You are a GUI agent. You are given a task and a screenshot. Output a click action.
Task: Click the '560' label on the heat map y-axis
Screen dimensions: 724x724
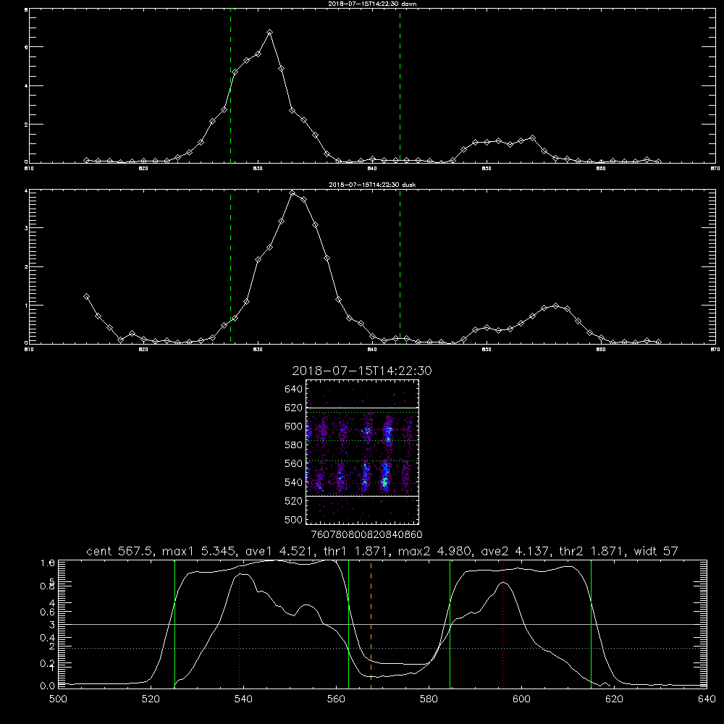point(293,463)
